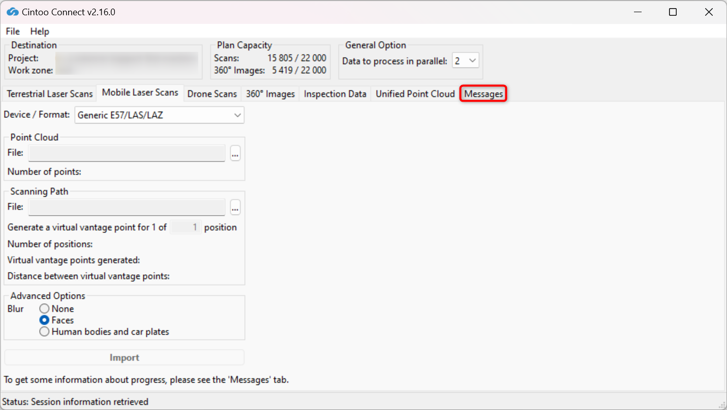Close the Cintoo Connect window
The width and height of the screenshot is (727, 410).
[709, 12]
